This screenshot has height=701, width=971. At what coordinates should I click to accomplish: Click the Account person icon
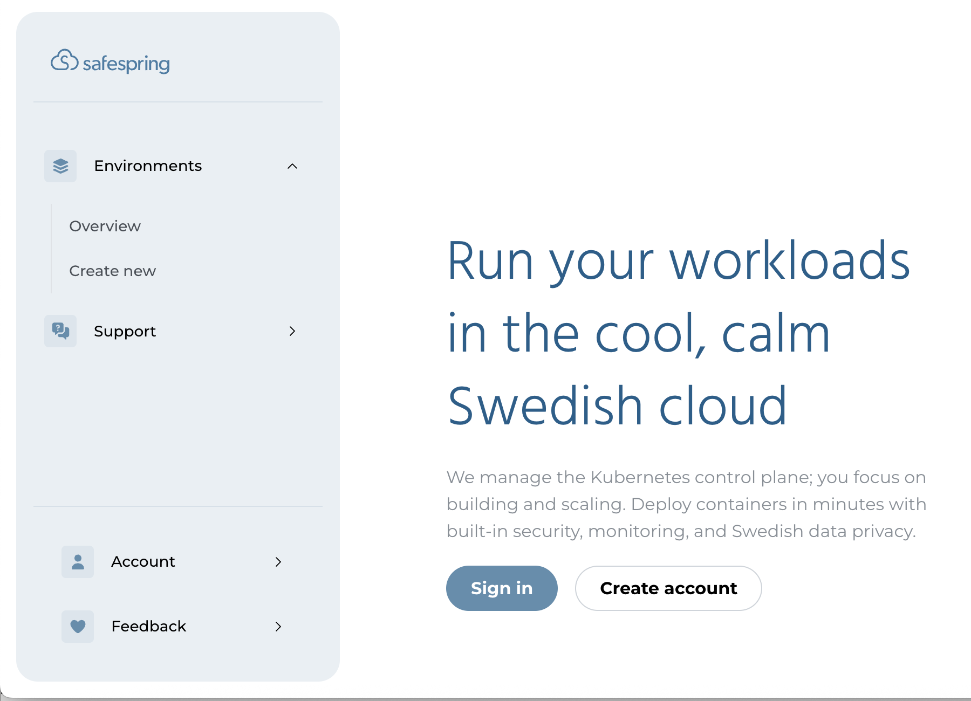point(78,562)
